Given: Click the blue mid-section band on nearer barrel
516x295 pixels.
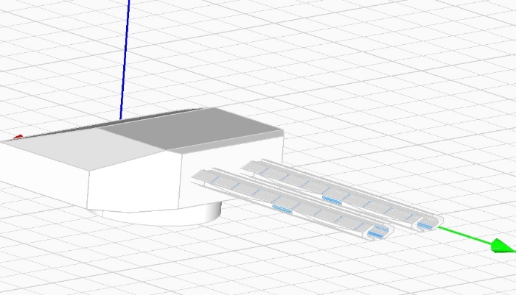Looking at the screenshot, I should click(x=284, y=209).
